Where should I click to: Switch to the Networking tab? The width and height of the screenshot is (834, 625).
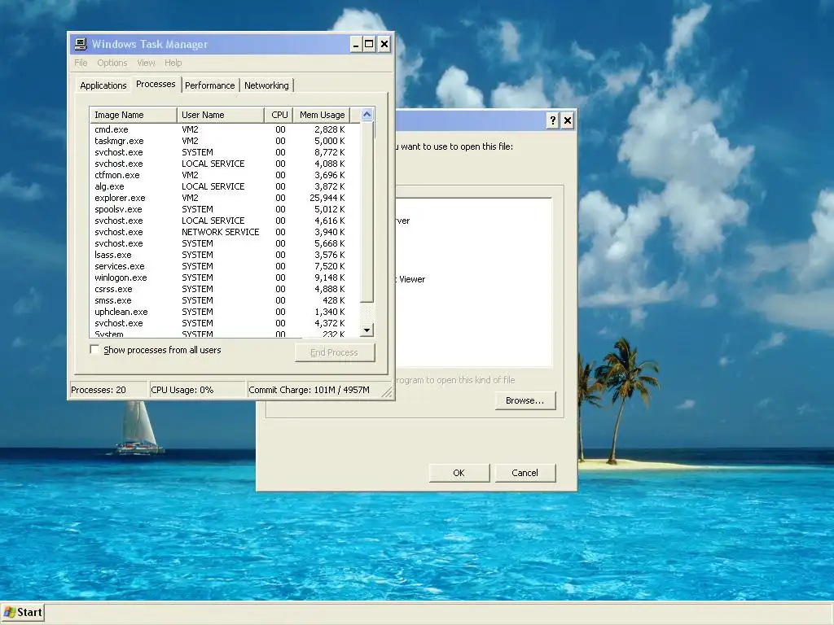pos(266,85)
